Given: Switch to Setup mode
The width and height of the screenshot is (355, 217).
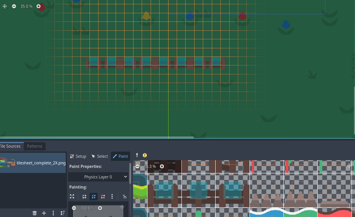Looking at the screenshot, I should click(78, 156).
